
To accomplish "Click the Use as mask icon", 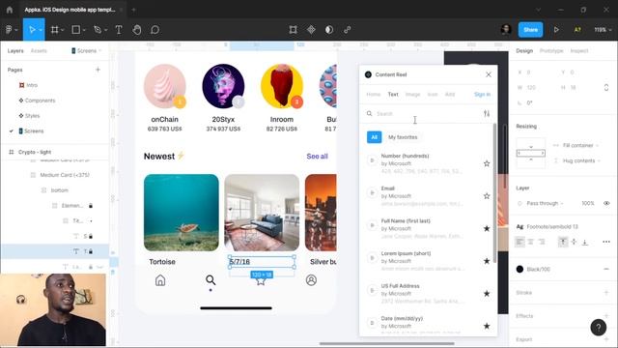I will coord(329,30).
